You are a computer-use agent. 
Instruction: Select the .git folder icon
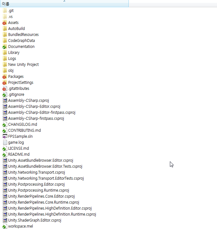tap(5, 10)
